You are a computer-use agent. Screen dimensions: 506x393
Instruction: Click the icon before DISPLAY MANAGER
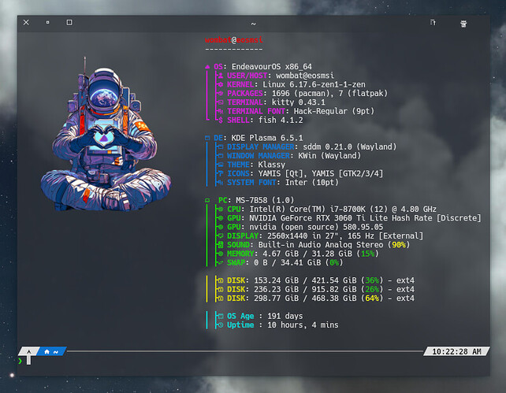pyautogui.click(x=220, y=146)
